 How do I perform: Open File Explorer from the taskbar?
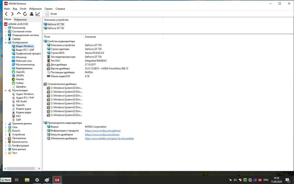point(27,180)
